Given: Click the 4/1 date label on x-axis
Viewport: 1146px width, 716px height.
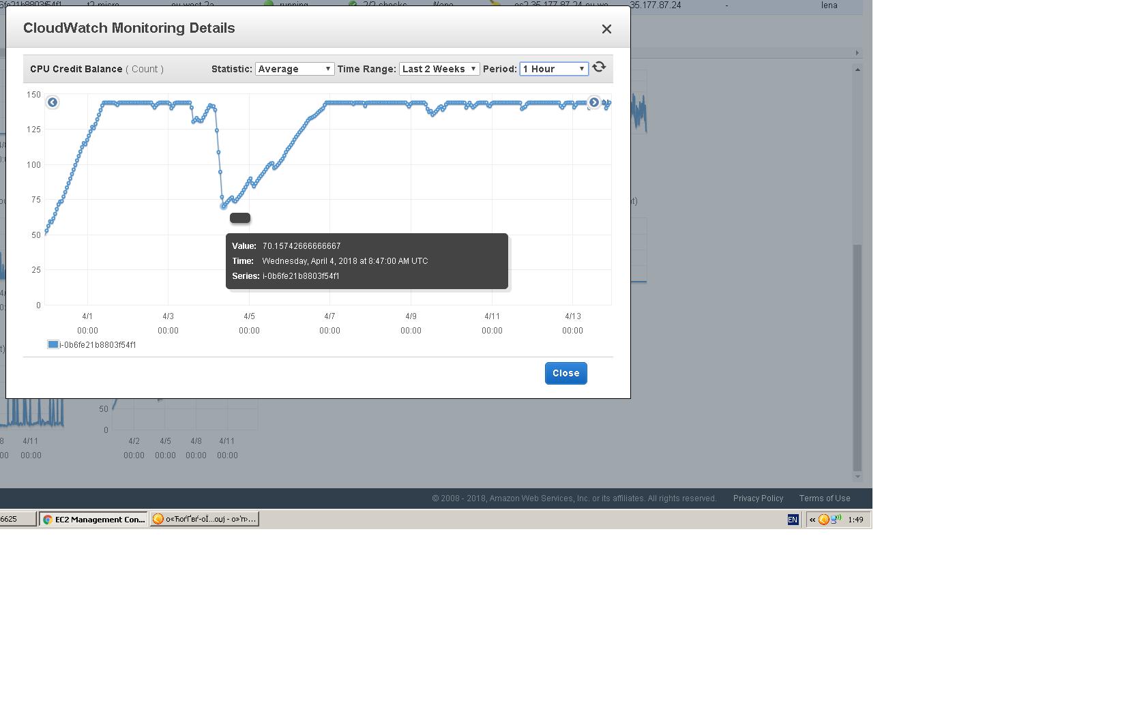Looking at the screenshot, I should click(87, 316).
